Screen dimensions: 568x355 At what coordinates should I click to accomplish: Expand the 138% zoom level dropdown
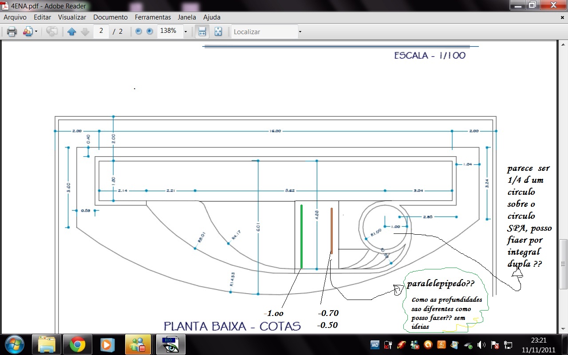click(x=185, y=32)
